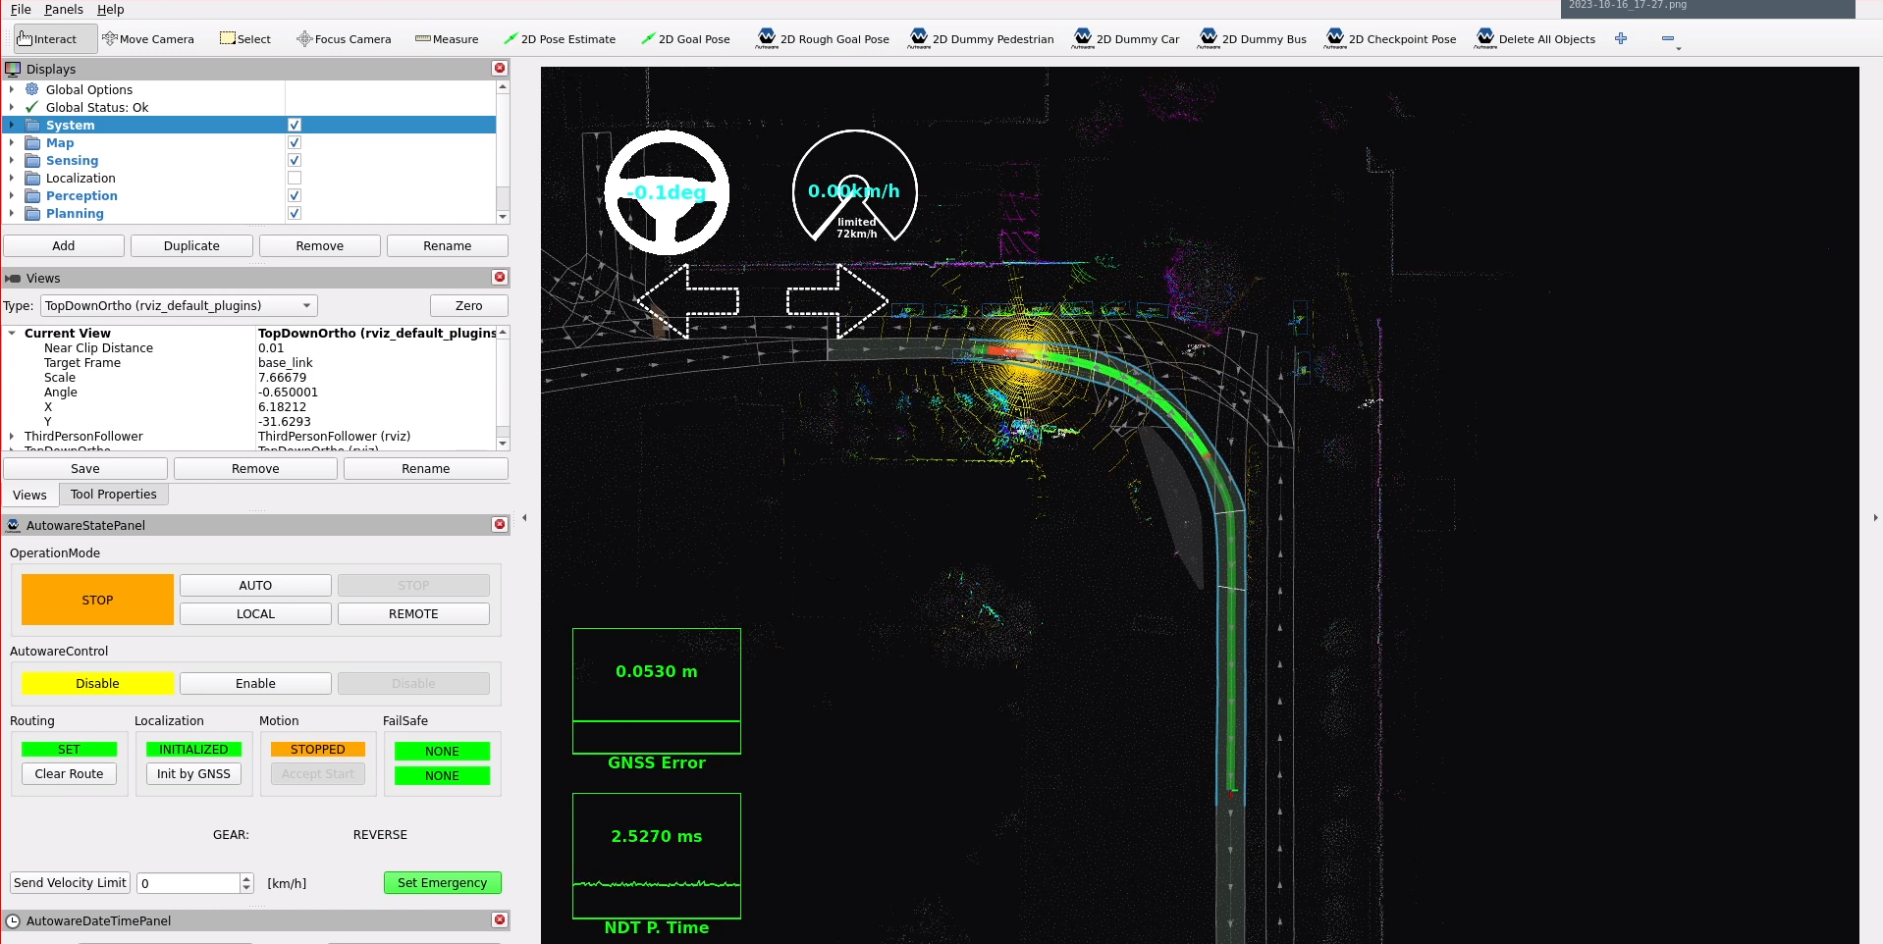Place a 2D Dummy Pedestrian
This screenshot has height=944, width=1883.
tap(982, 39)
